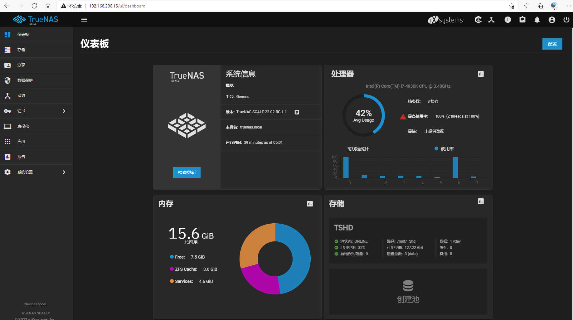Click the 不安全 site security warning
This screenshot has height=320, width=573.
pyautogui.click(x=71, y=6)
